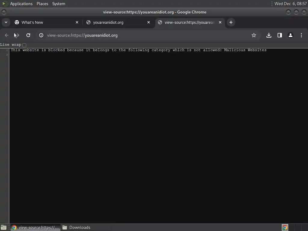Open the Chrome profile icon
This screenshot has height=231, width=308.
(x=291, y=35)
